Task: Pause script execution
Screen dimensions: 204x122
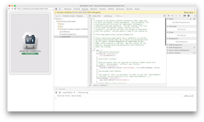Action: [169, 16]
